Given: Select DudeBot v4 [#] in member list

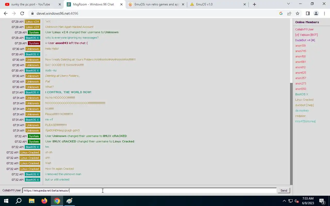Looking at the screenshot, I should click(x=305, y=40).
